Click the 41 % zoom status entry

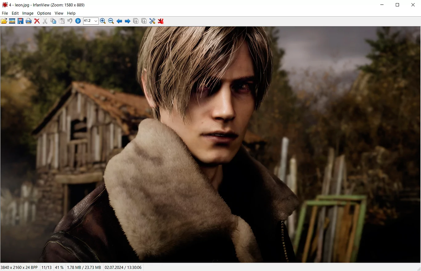(x=59, y=267)
